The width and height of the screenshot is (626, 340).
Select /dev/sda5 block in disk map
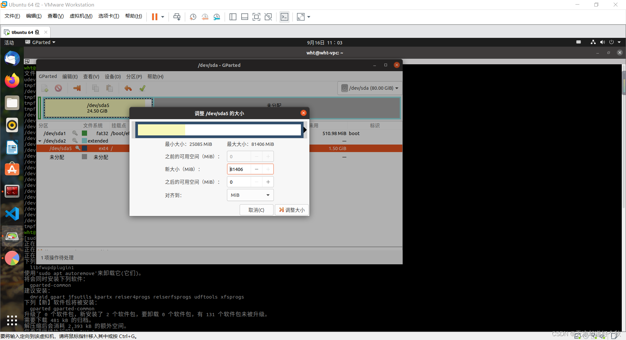coord(98,108)
